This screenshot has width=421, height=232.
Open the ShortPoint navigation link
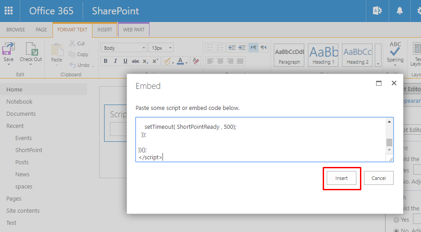tap(29, 150)
